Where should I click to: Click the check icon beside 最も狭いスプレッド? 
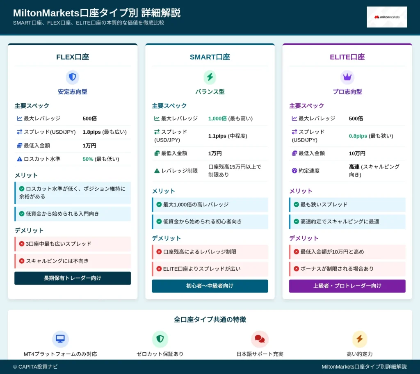(x=296, y=205)
